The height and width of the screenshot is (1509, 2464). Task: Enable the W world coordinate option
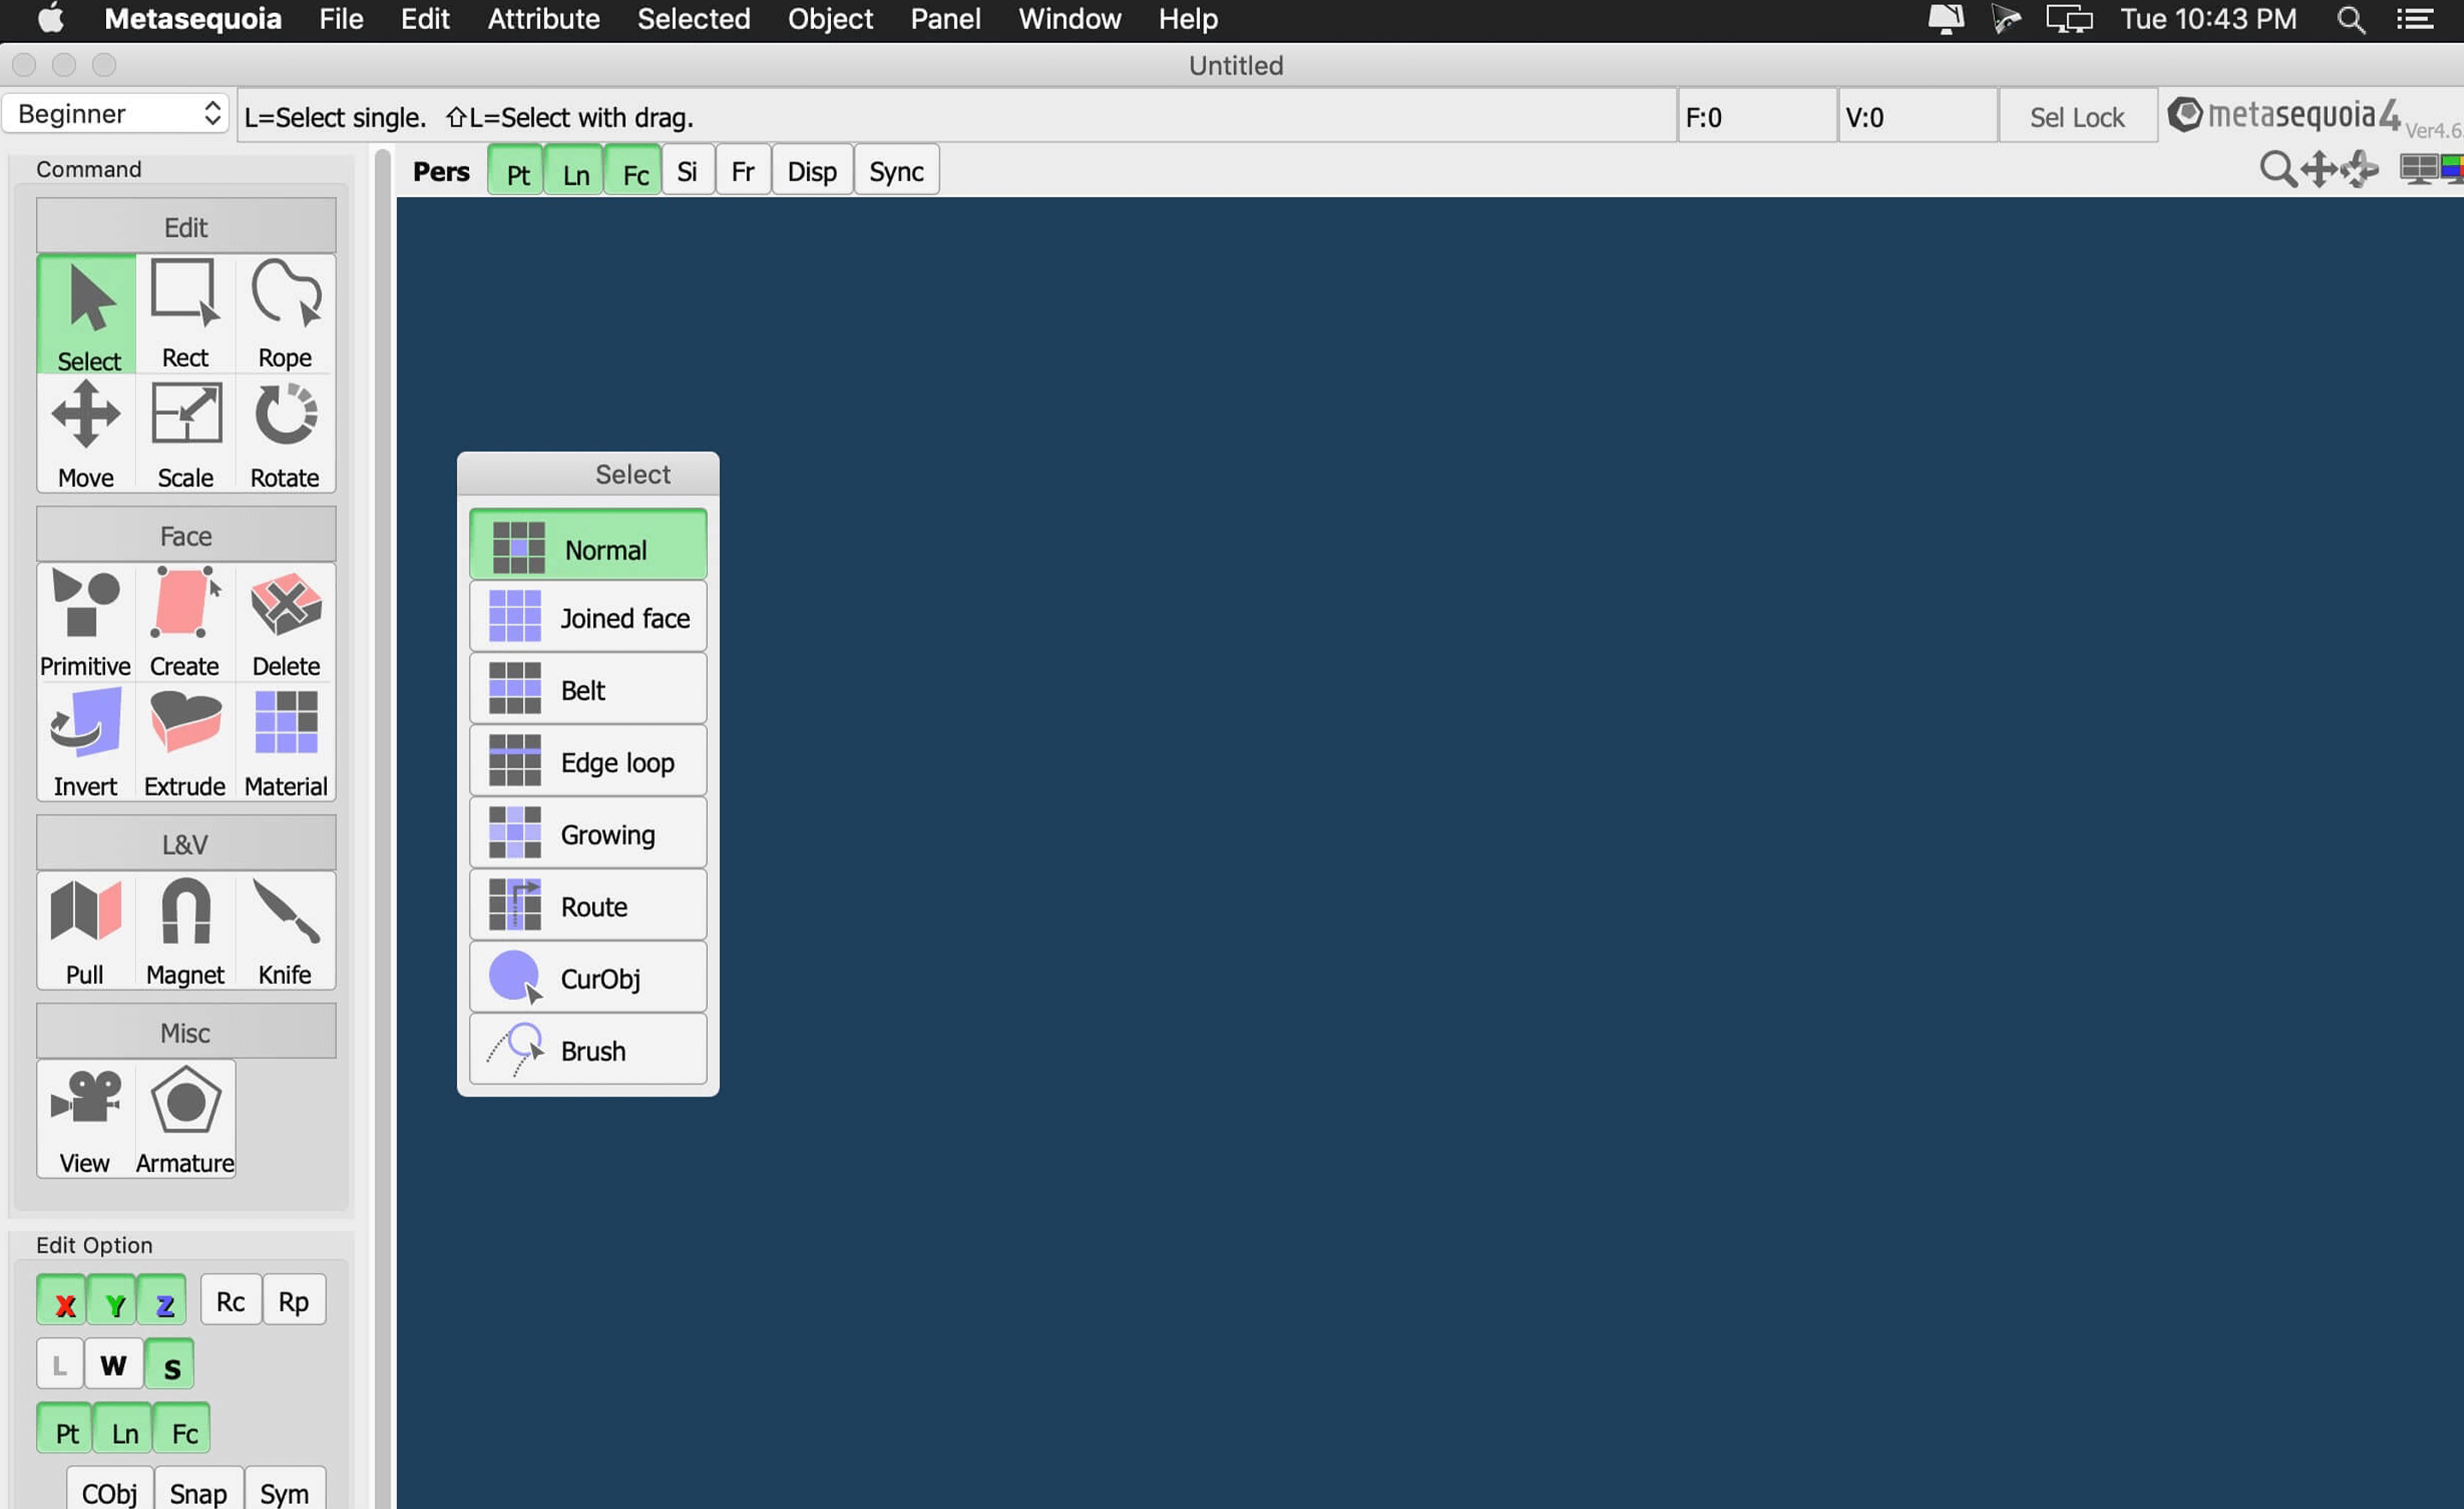(113, 1366)
